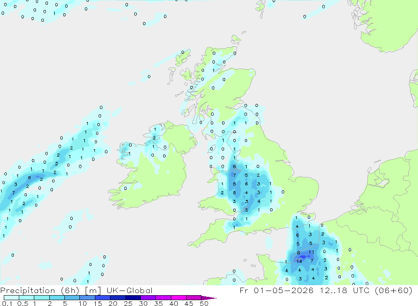Screen dimensions: 418x306
Task: Pick the 40–45 magenta legend swatch
Action: (x=178, y=298)
